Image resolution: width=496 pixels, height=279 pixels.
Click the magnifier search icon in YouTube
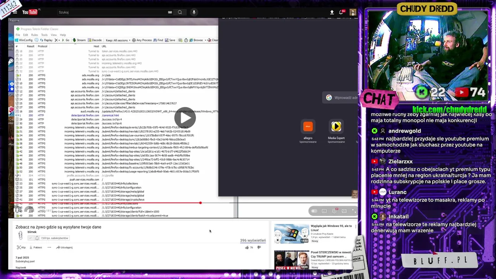tap(180, 12)
